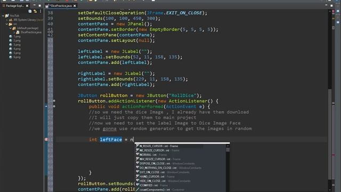This screenshot has height=192, width=341.
Task: Click the EmptyBorder class name
Action: (165, 29)
